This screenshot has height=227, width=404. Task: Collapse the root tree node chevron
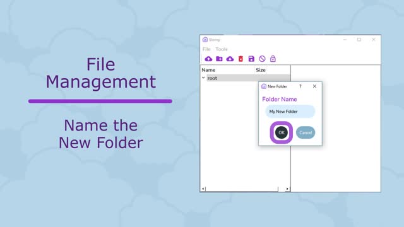pyautogui.click(x=203, y=78)
